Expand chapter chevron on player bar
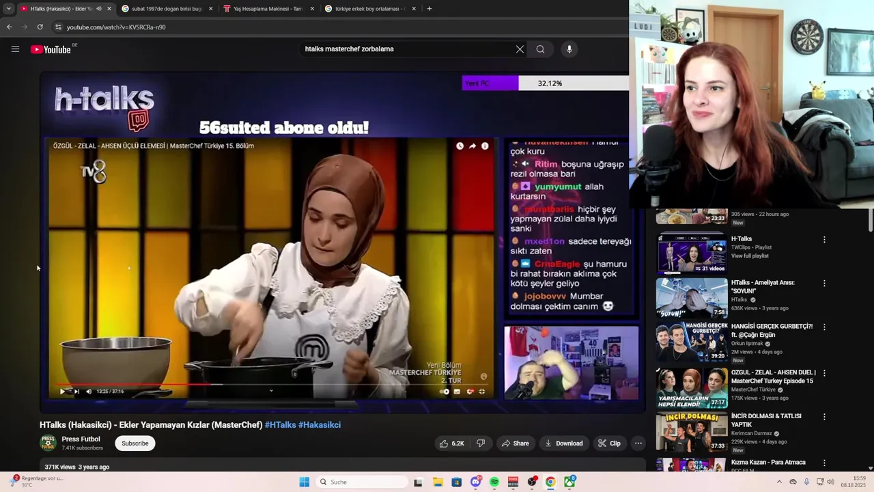Viewport: 874px width, 492px height. click(271, 392)
